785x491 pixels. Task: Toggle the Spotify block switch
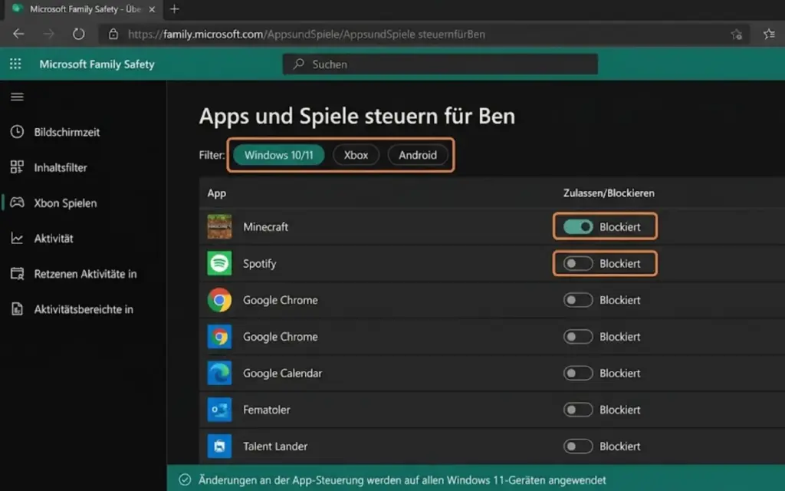click(x=578, y=263)
